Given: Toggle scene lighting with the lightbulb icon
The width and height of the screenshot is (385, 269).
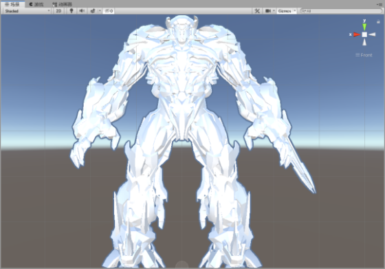Looking at the screenshot, I should [71, 11].
